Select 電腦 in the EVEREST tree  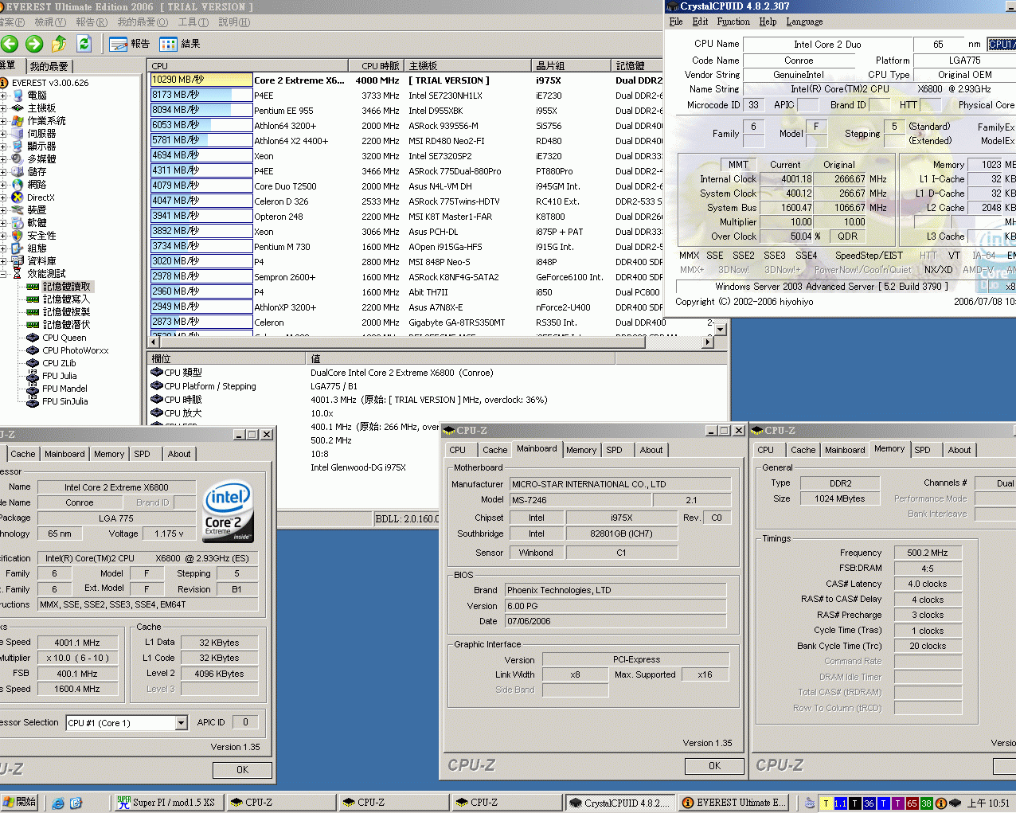(x=37, y=96)
